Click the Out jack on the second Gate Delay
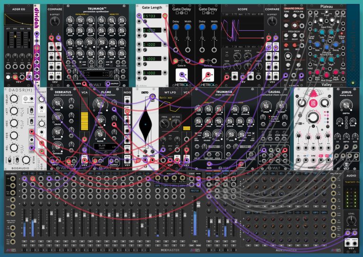363x257 pixels. pyautogui.click(x=208, y=75)
